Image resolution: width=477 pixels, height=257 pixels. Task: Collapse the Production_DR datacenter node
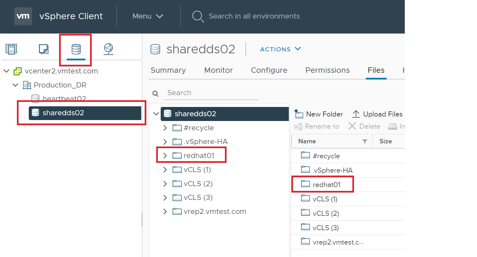15,85
